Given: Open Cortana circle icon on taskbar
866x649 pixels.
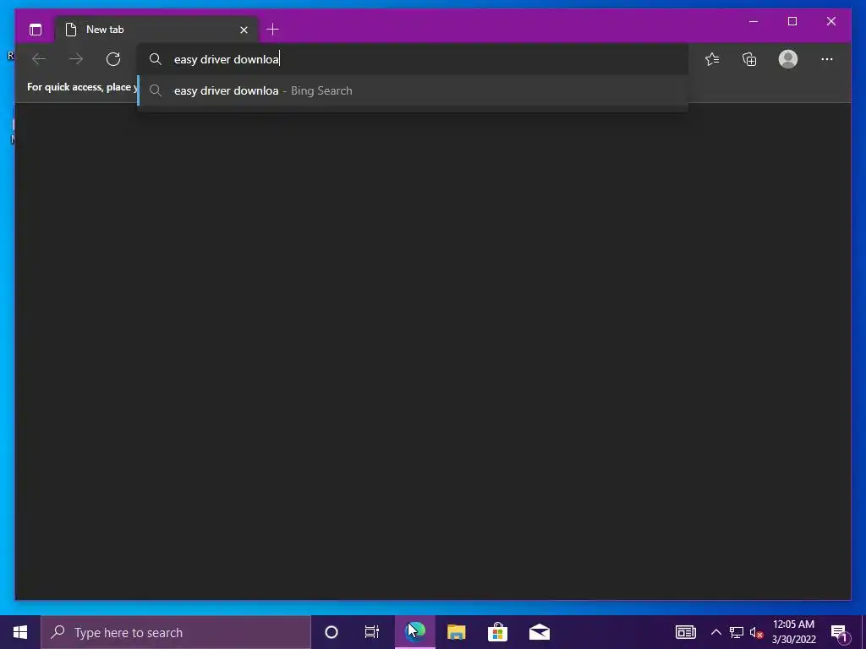Looking at the screenshot, I should coord(332,632).
